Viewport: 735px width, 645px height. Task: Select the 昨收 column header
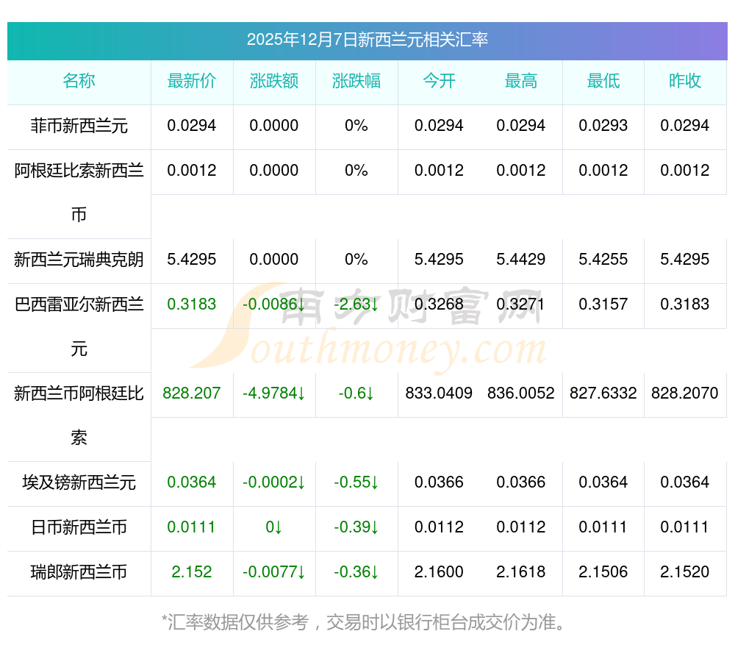[685, 81]
